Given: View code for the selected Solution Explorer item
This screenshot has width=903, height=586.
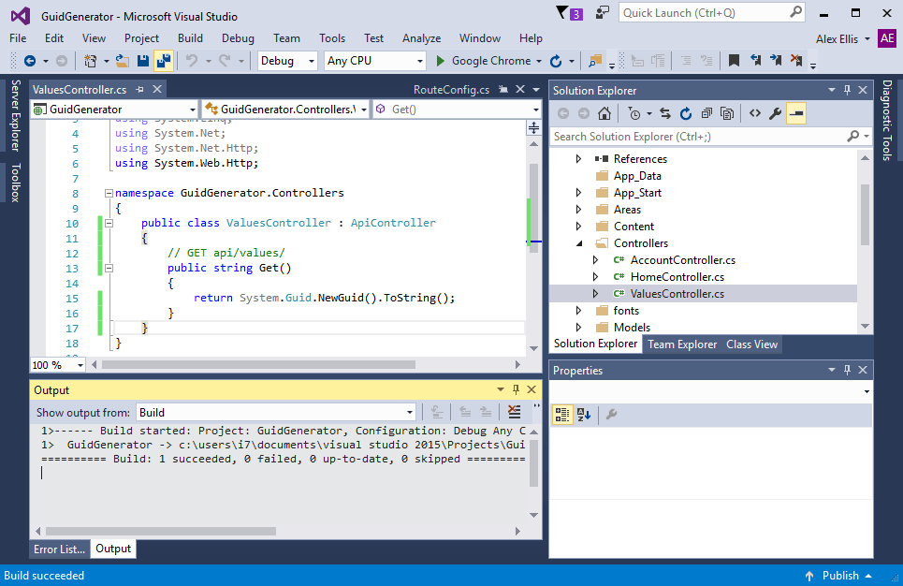Looking at the screenshot, I should click(755, 112).
